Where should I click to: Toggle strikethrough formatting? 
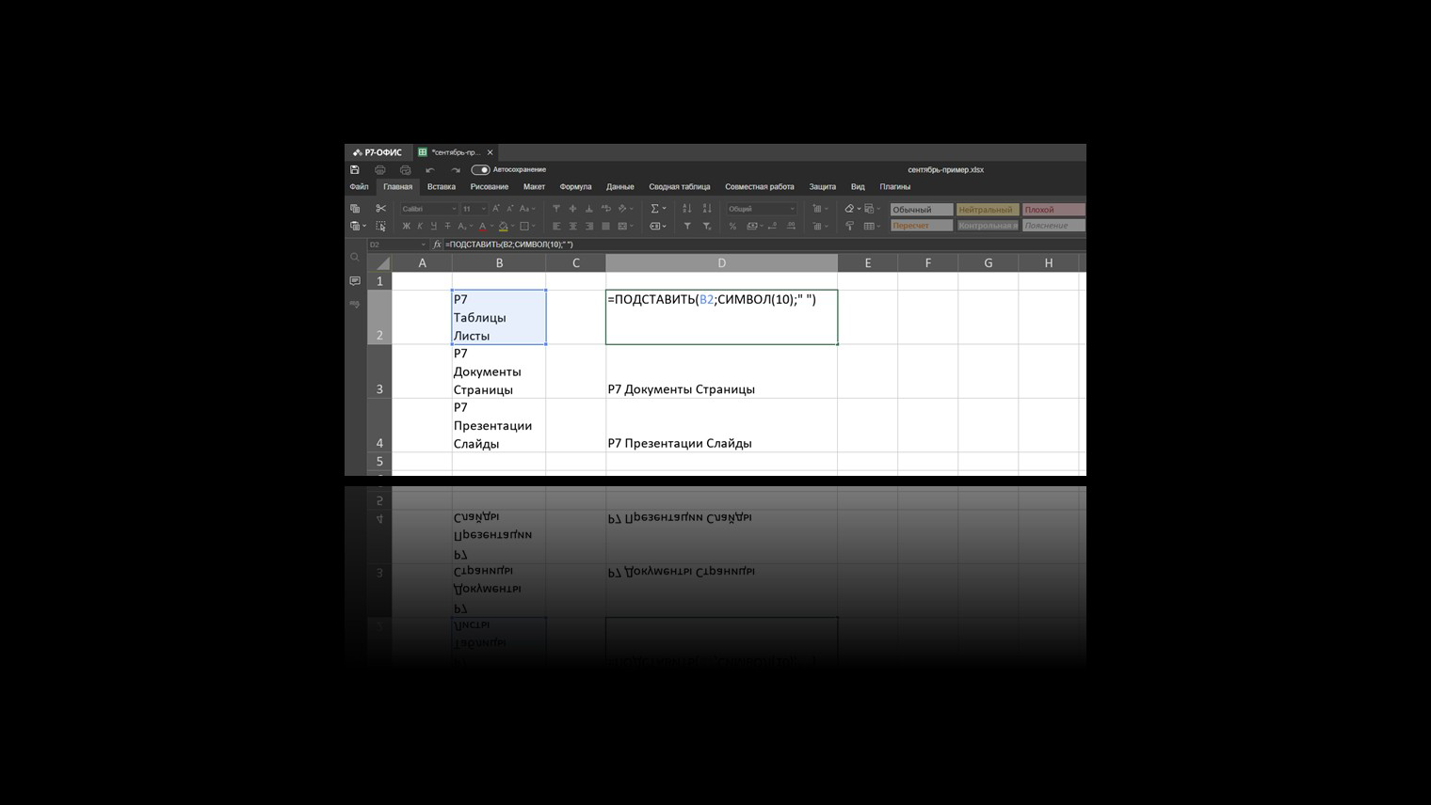[x=447, y=227]
